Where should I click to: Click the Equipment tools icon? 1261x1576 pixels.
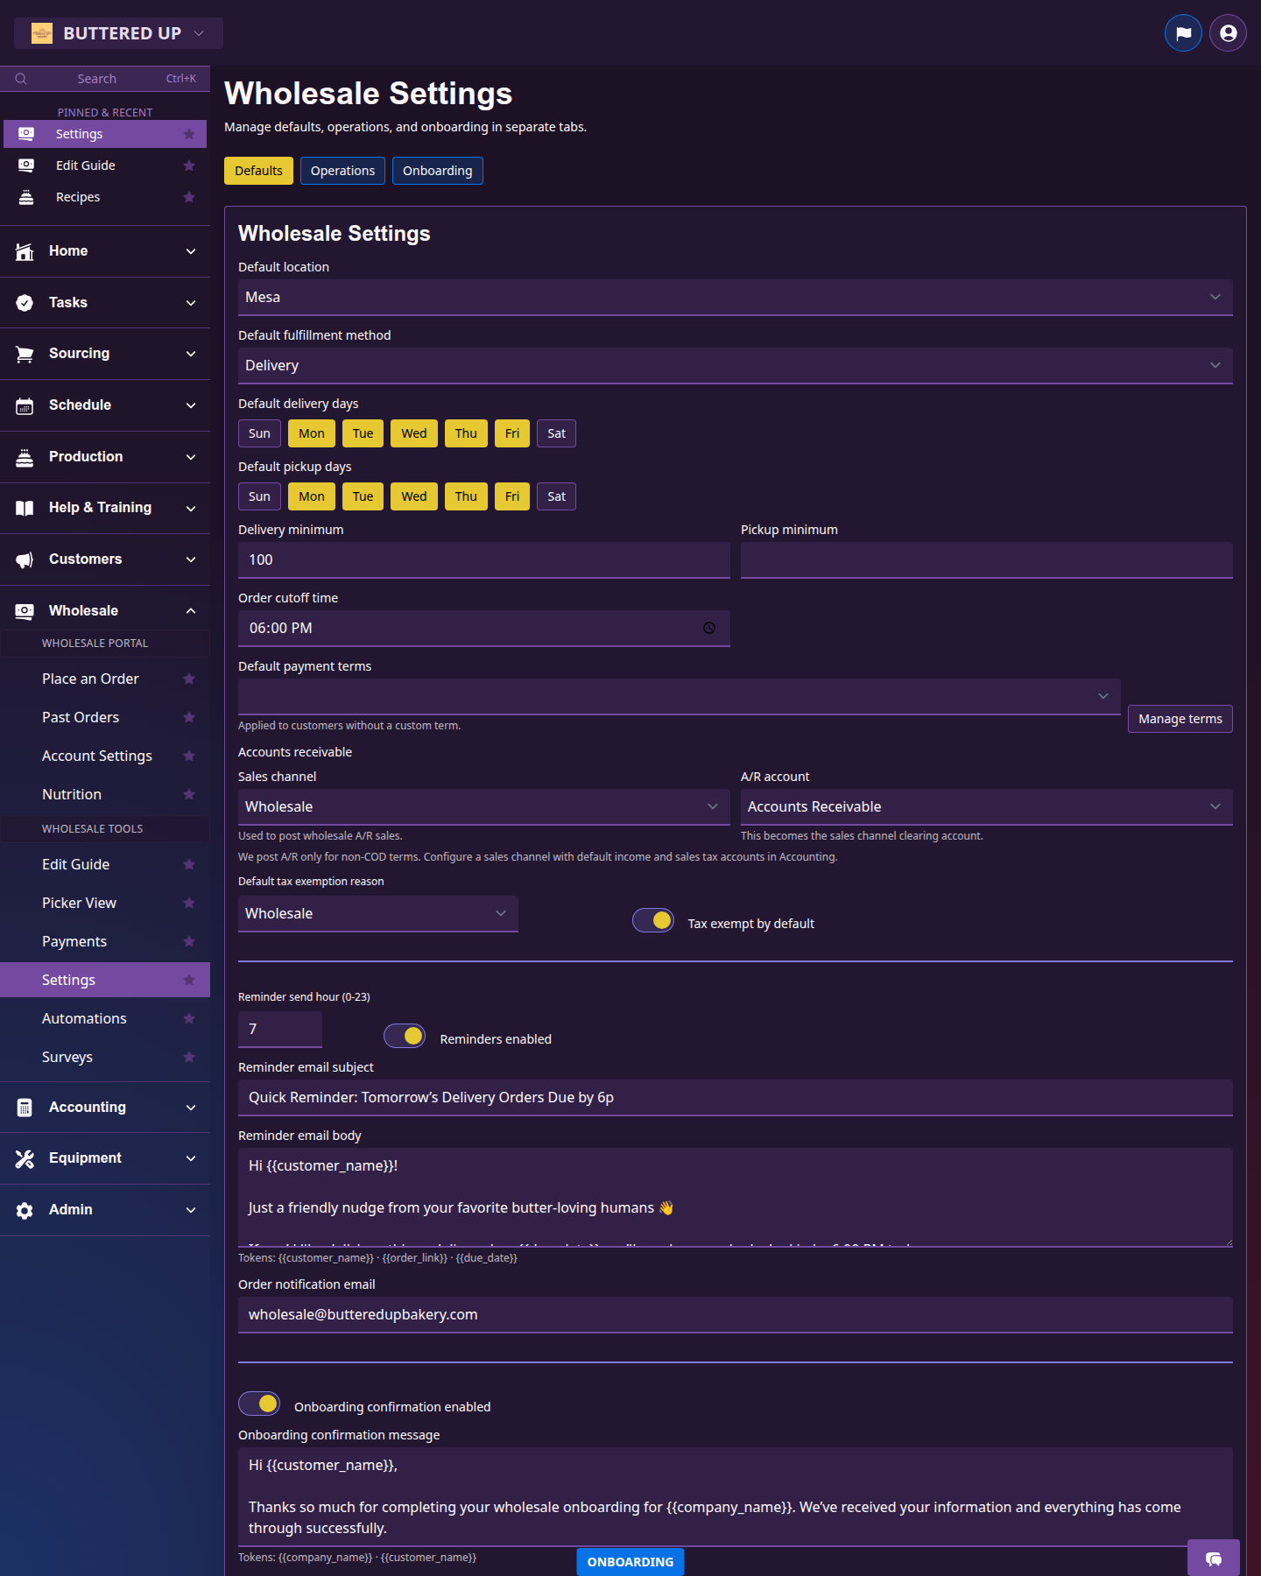pyautogui.click(x=25, y=1158)
